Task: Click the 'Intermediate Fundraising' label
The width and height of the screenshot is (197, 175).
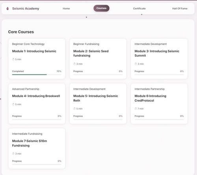Action: point(27,134)
